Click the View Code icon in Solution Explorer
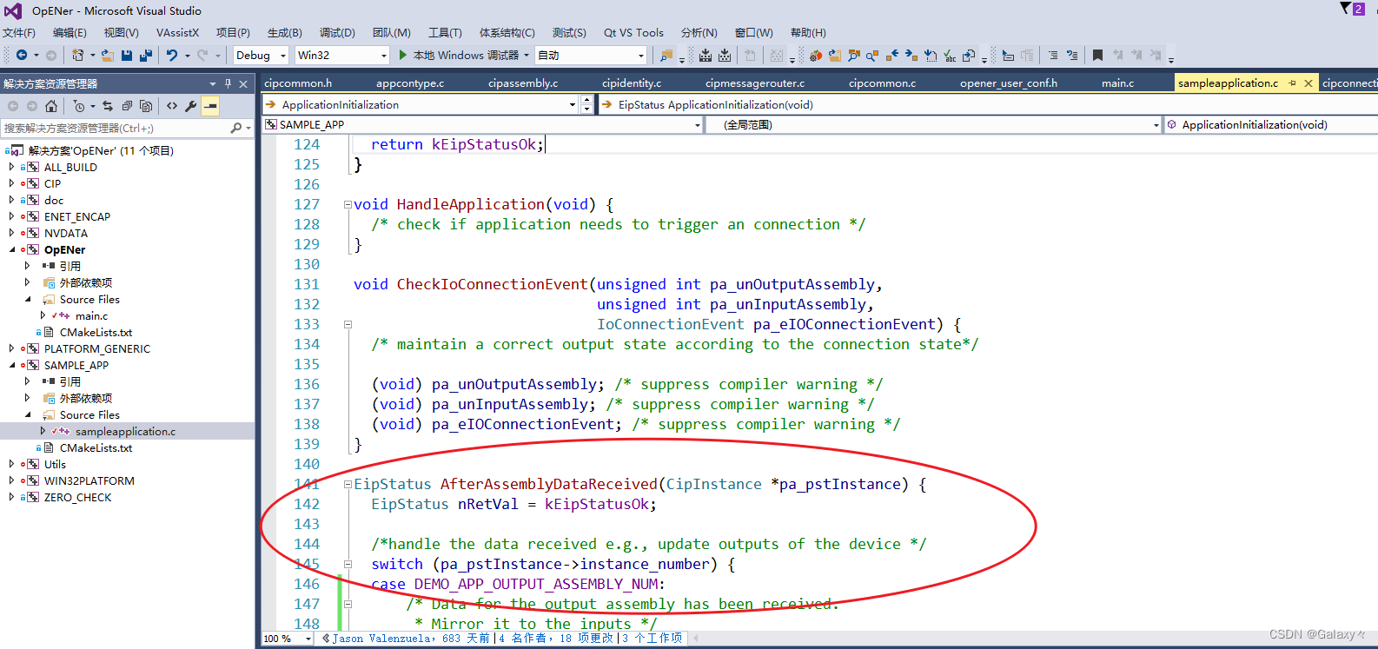This screenshot has height=649, width=1378. click(172, 106)
